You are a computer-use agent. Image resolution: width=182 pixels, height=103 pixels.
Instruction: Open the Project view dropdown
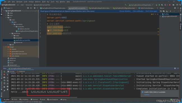8,8
